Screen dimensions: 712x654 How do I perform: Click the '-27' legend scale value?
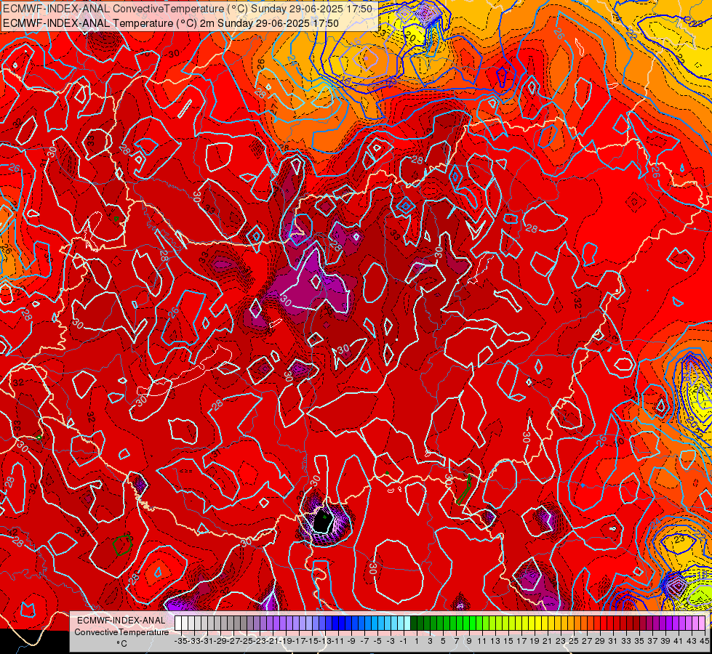click(234, 641)
